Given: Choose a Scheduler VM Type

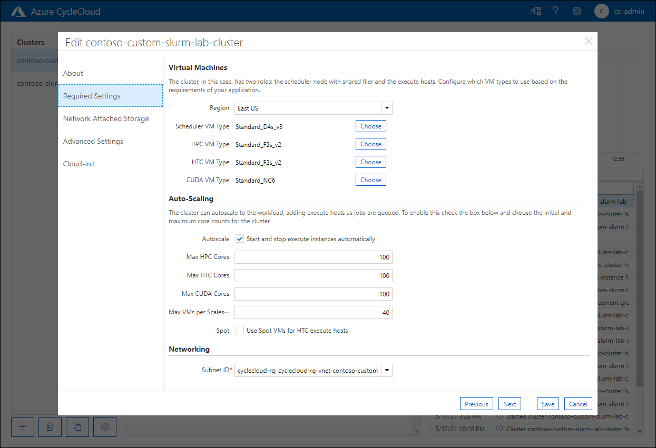Looking at the screenshot, I should (371, 126).
